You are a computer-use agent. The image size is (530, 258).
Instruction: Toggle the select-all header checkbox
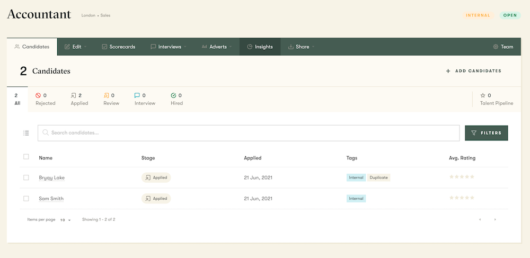coord(26,157)
